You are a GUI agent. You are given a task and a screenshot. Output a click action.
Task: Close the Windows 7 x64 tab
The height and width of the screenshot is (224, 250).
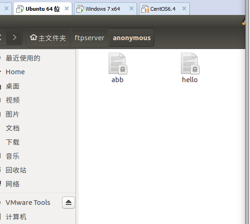[132, 8]
